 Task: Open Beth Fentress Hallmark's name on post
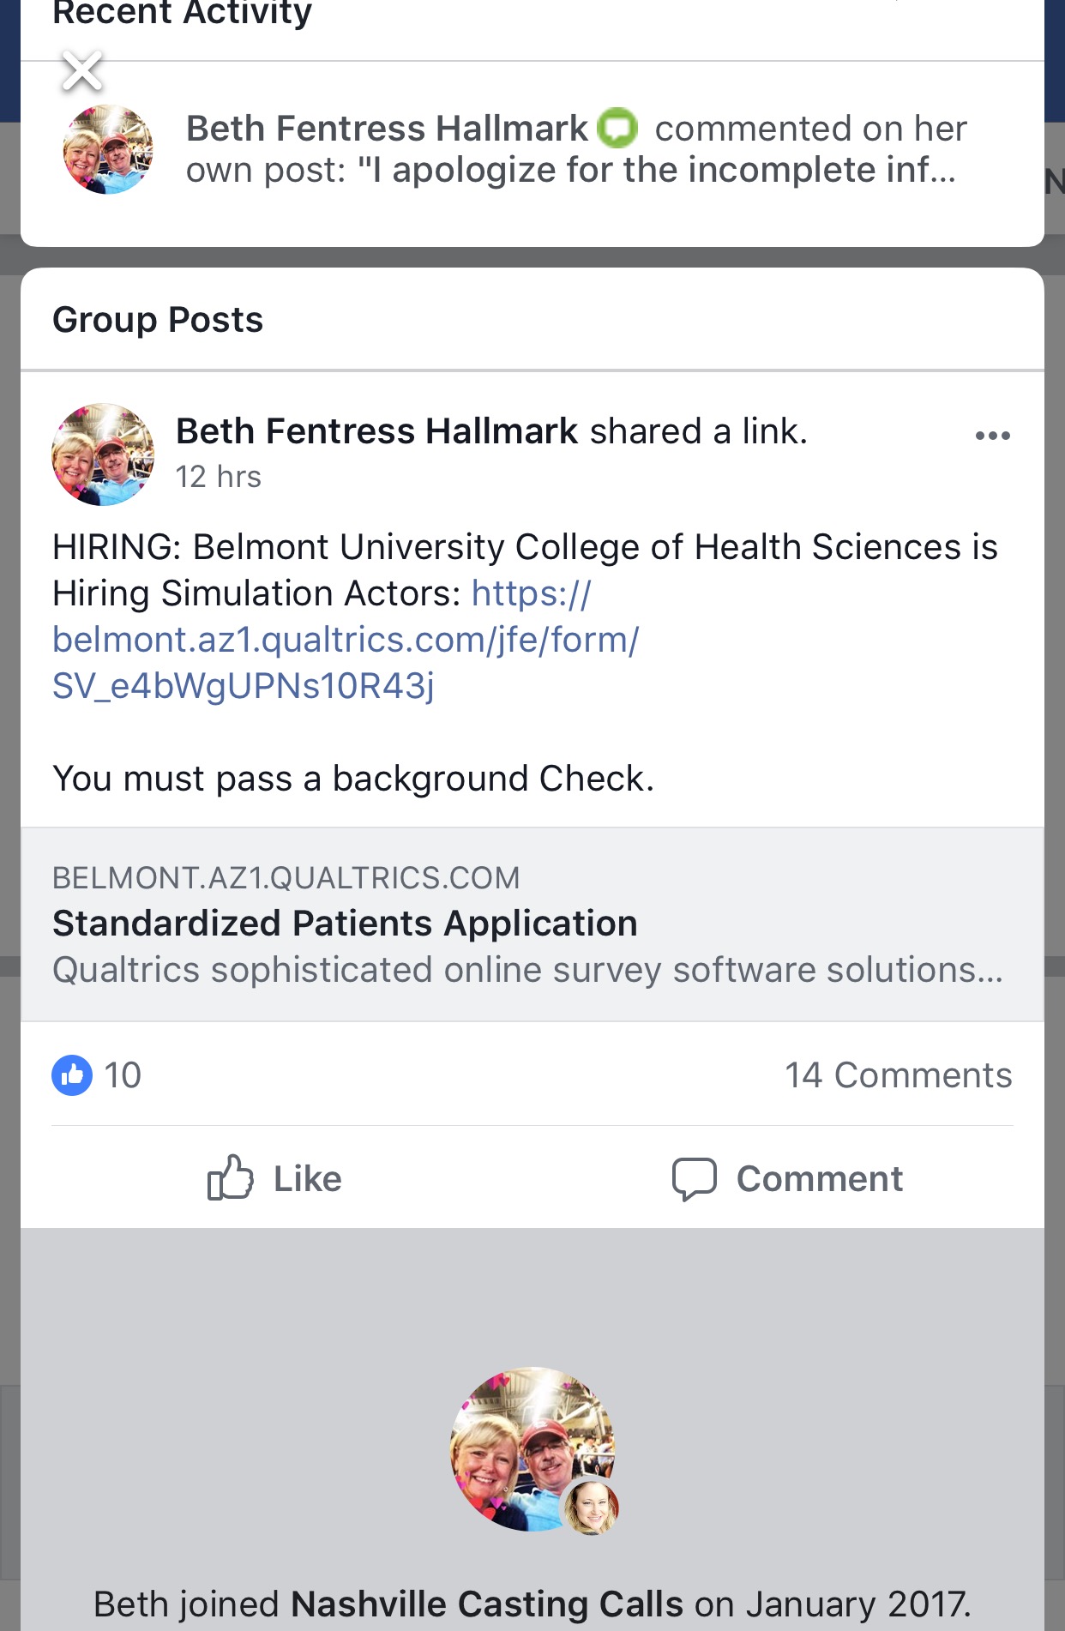[377, 430]
